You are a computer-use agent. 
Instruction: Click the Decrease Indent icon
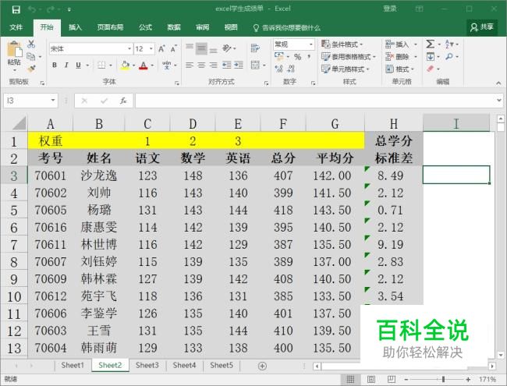pyautogui.click(x=226, y=65)
